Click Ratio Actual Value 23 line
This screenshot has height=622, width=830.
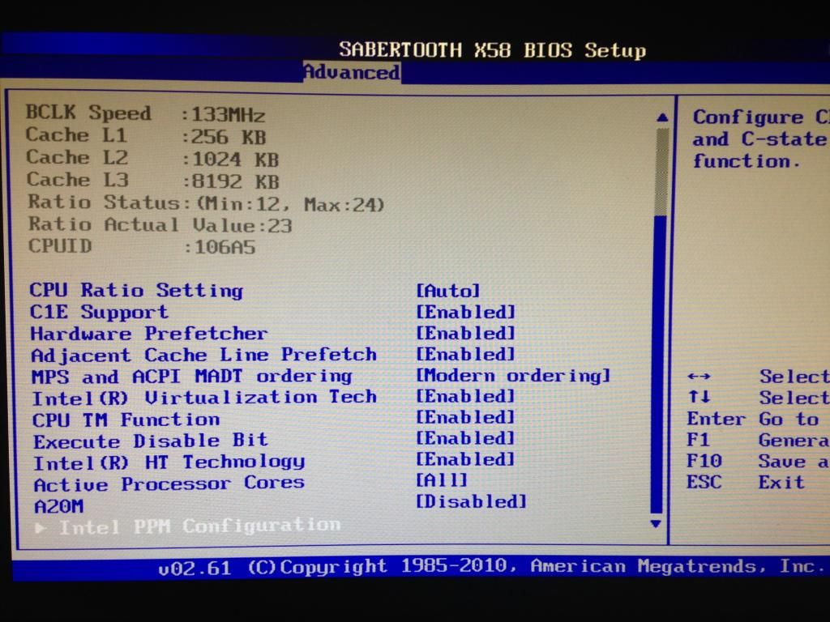tap(160, 225)
